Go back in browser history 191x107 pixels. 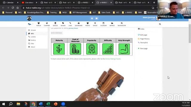[x=3, y=8]
